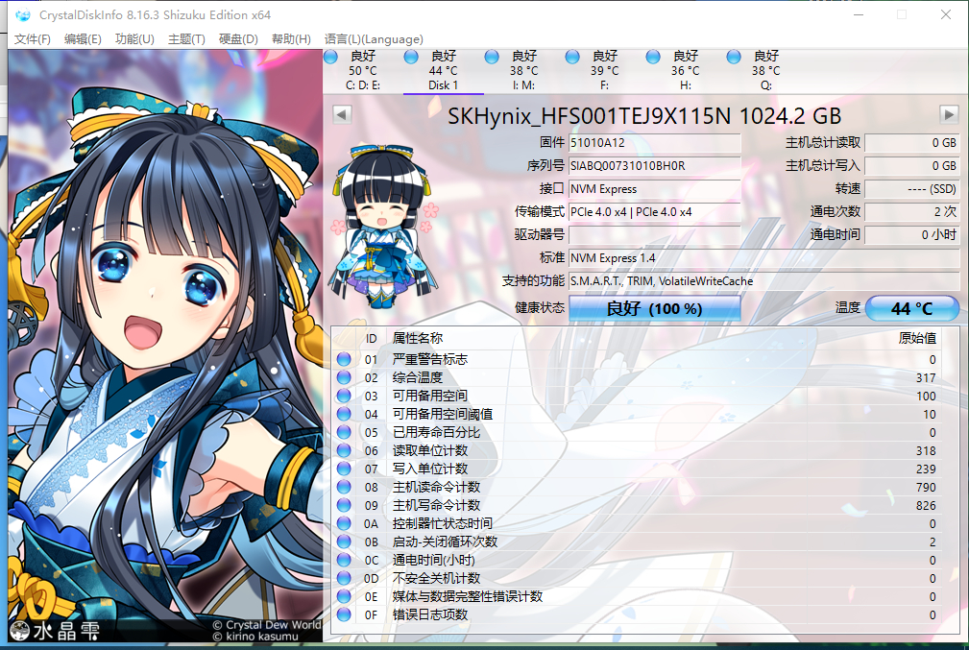969x650 pixels.
Task: Click the 44 °C temperature button
Action: (x=912, y=308)
